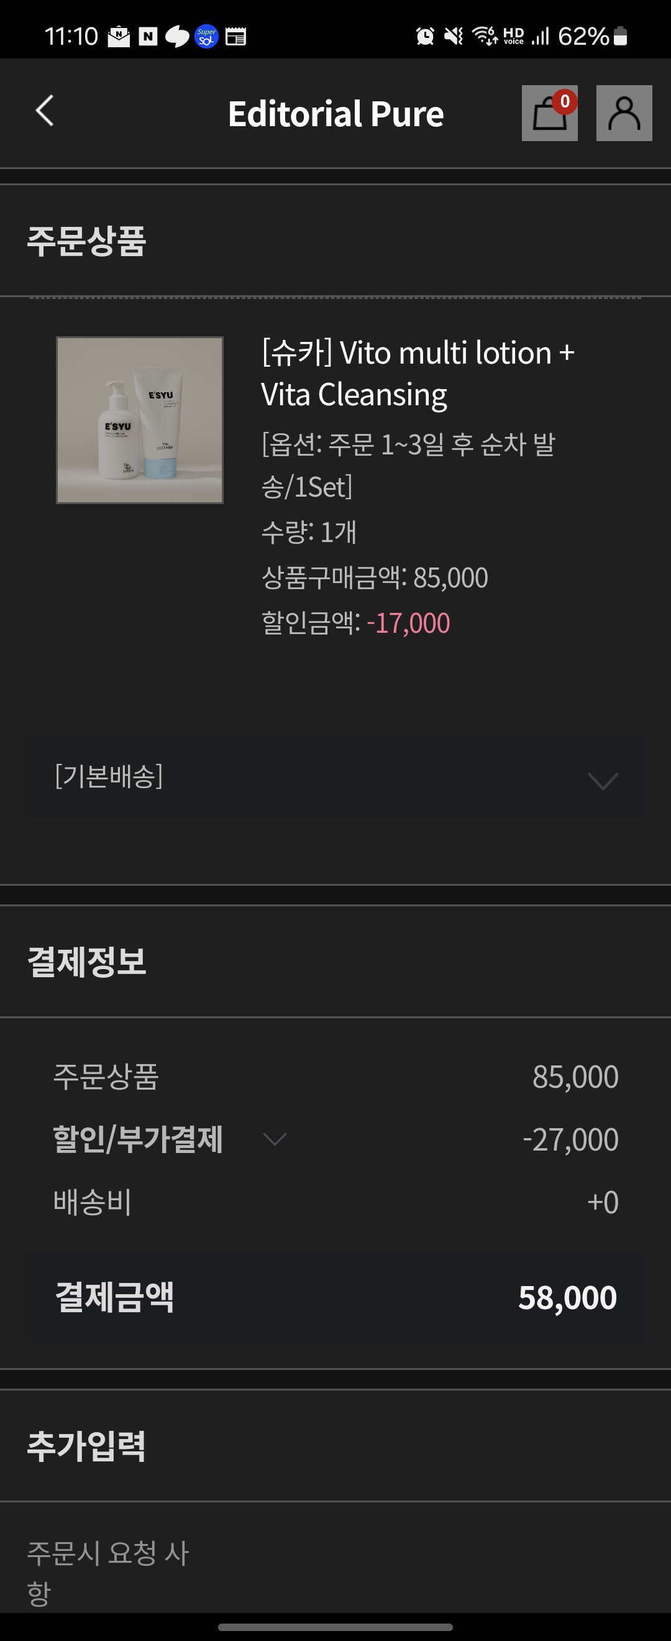This screenshot has width=671, height=1641.
Task: Tap the Vito multi lotion product title
Action: click(x=417, y=374)
